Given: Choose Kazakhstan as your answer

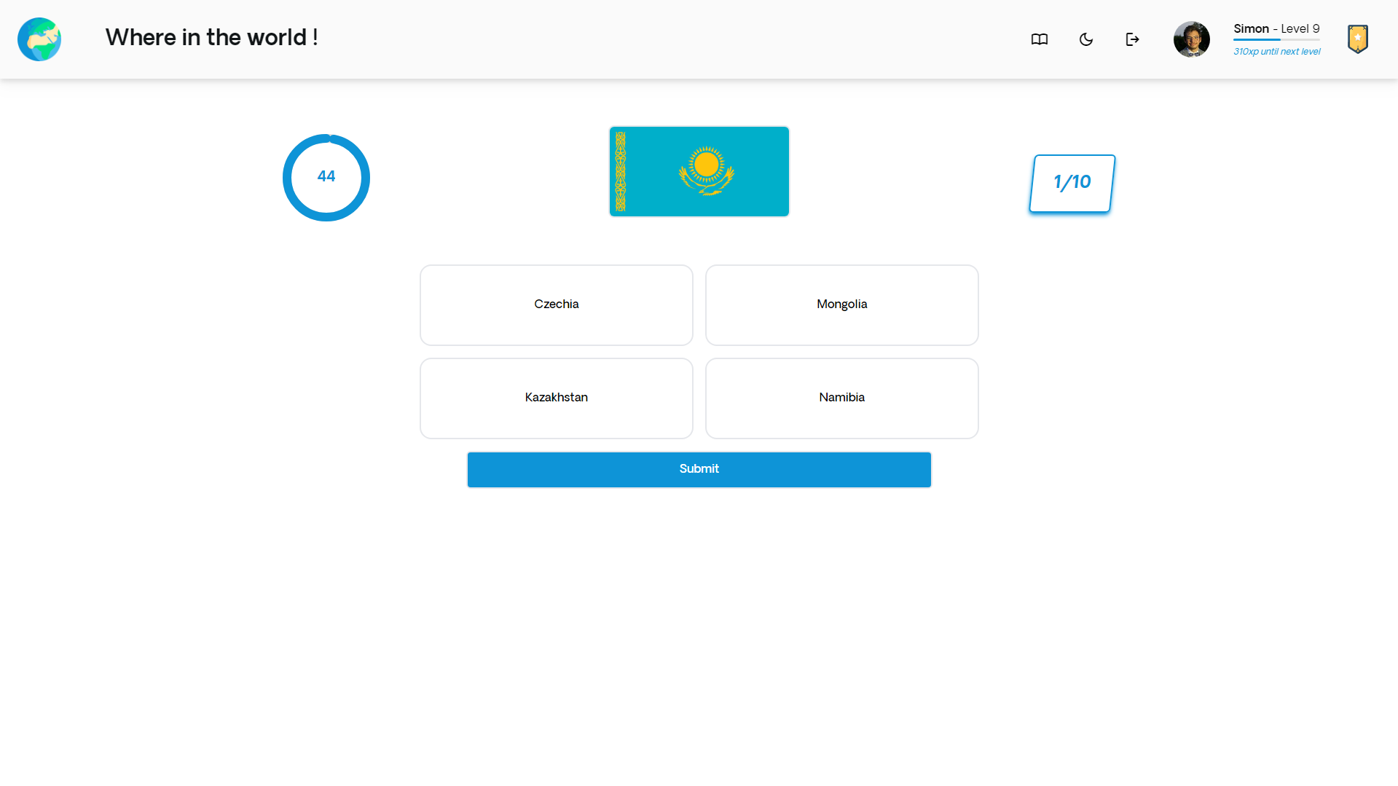Looking at the screenshot, I should [556, 398].
